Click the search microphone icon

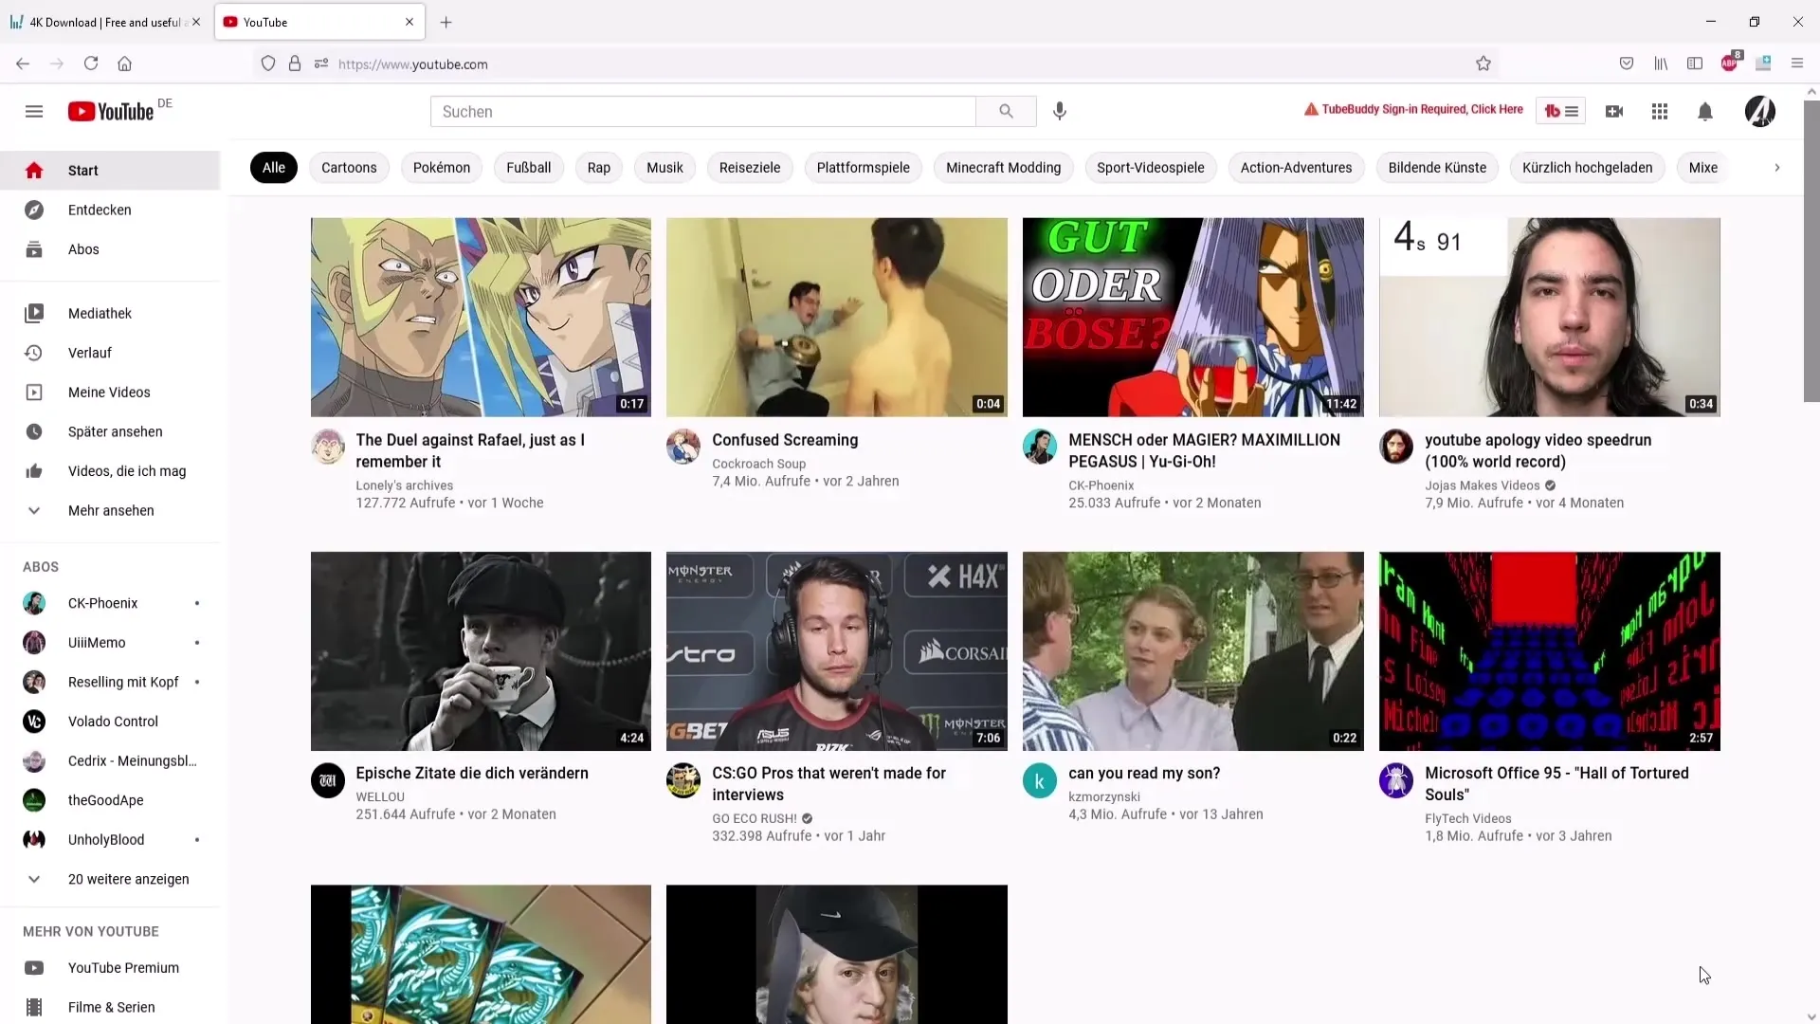click(x=1059, y=110)
